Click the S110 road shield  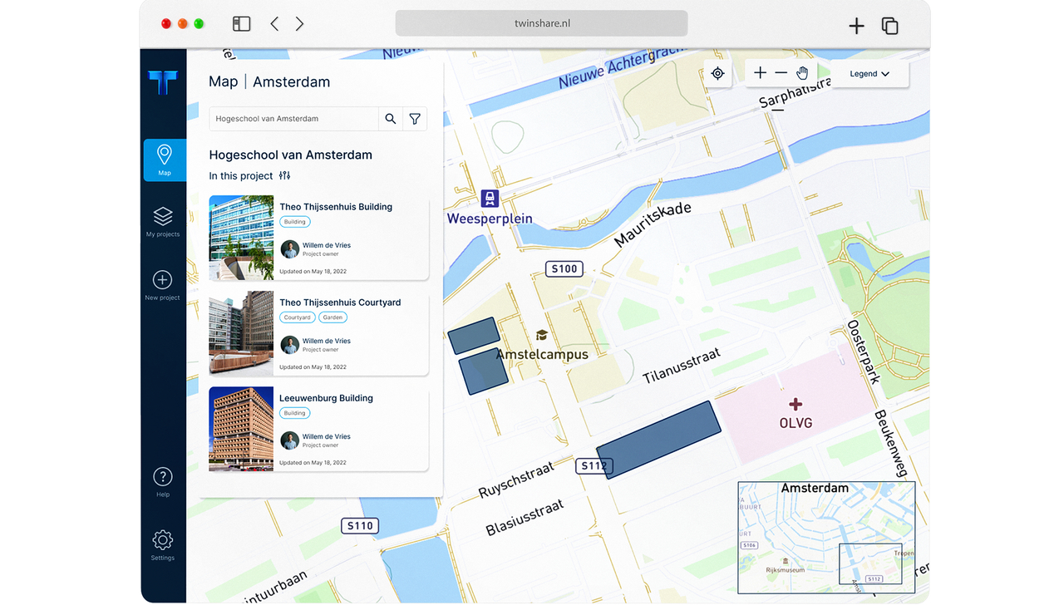(360, 525)
